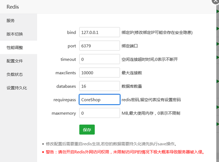219x162 pixels.
Task: Close the Redis settings dialog
Action: (x=216, y=2)
